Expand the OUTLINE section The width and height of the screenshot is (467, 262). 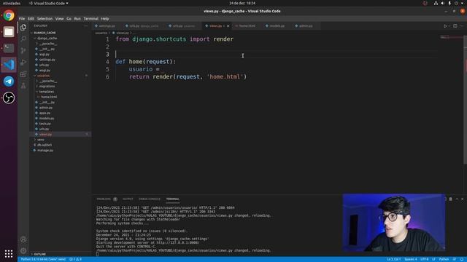click(40, 254)
